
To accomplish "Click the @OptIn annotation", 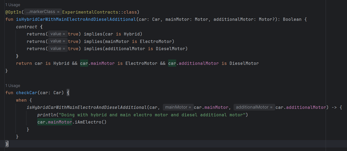I will tap(13, 12).
